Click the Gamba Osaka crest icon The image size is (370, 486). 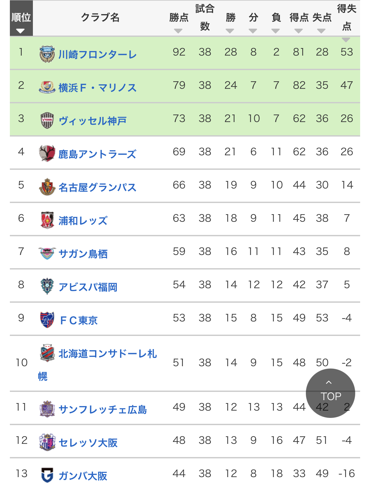click(x=47, y=475)
